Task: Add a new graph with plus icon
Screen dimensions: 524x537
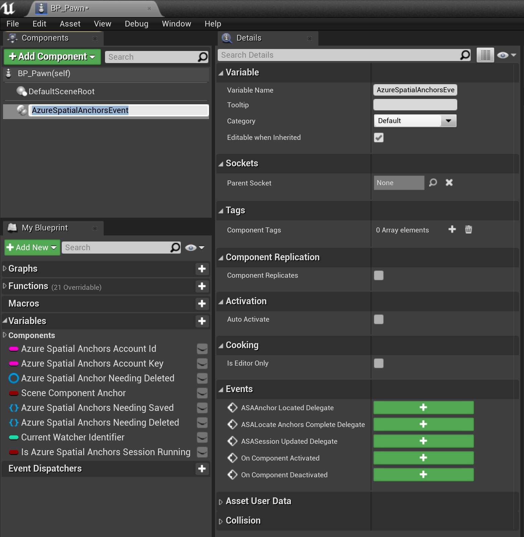Action: [202, 269]
